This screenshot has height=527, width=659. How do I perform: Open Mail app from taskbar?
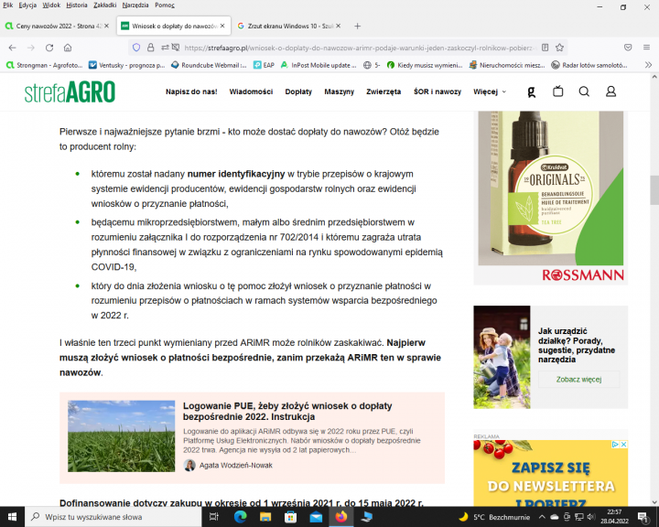point(316,517)
